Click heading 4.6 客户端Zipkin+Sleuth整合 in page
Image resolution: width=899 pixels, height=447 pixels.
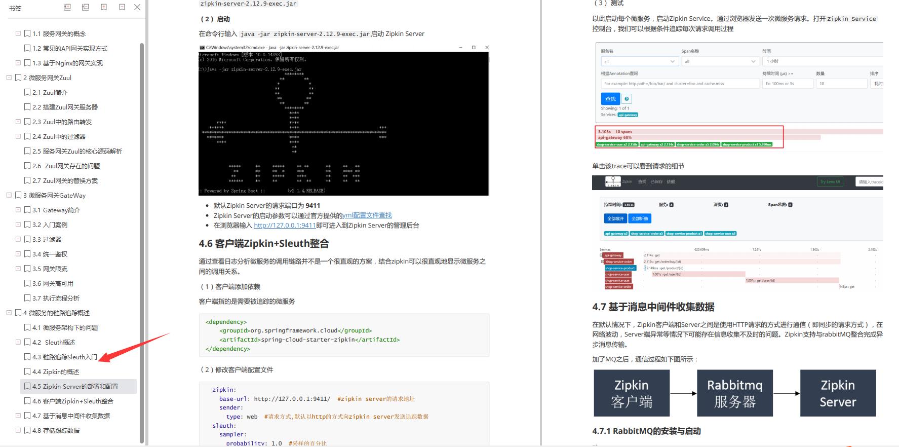pos(264,244)
